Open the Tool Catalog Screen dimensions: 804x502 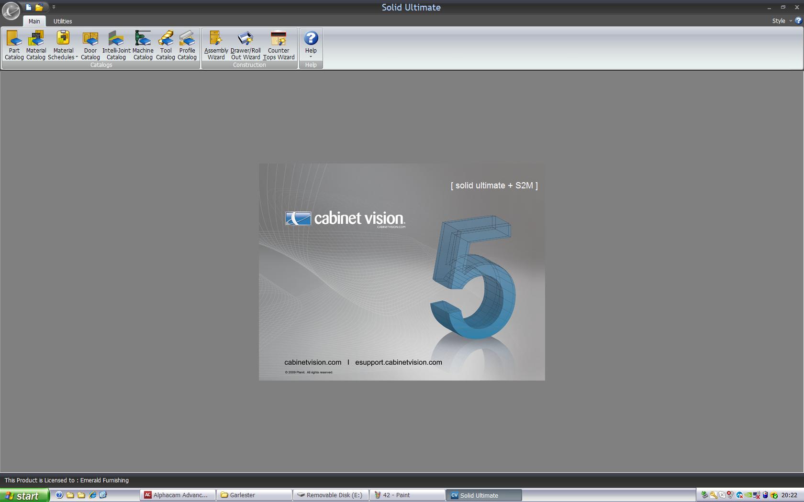tap(166, 45)
